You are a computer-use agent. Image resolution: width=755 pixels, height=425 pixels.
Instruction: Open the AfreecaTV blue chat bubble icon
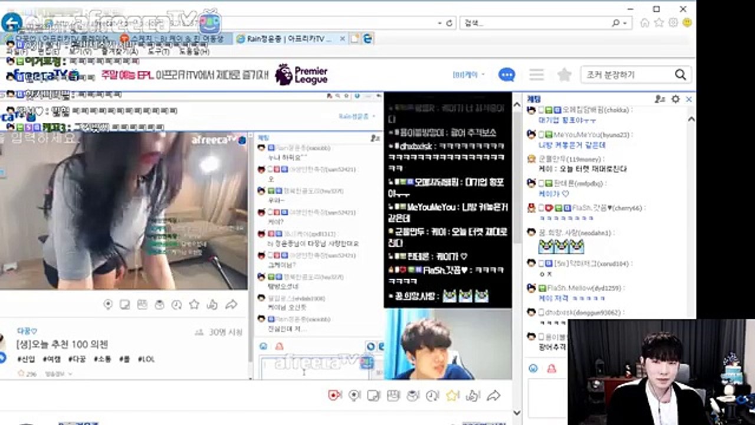point(507,75)
